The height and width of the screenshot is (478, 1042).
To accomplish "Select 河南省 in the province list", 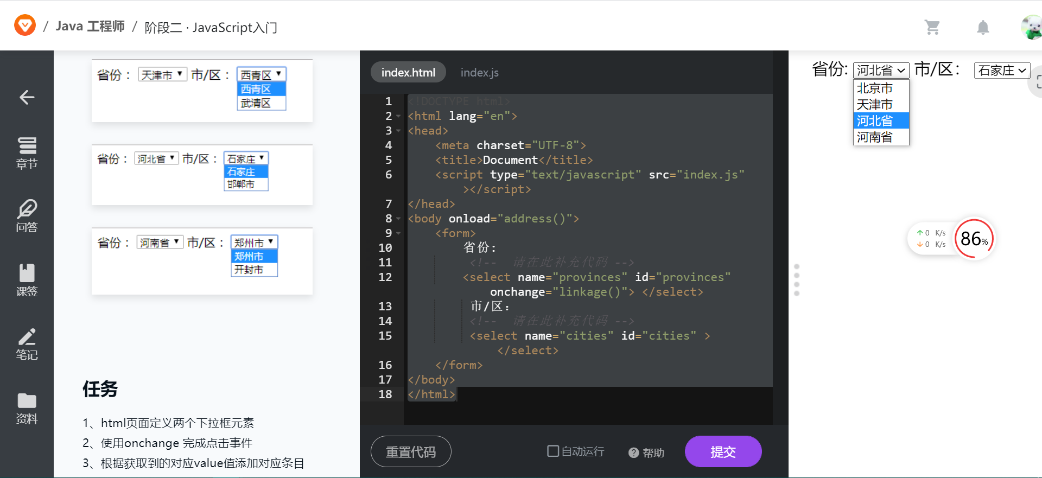I will [x=881, y=137].
